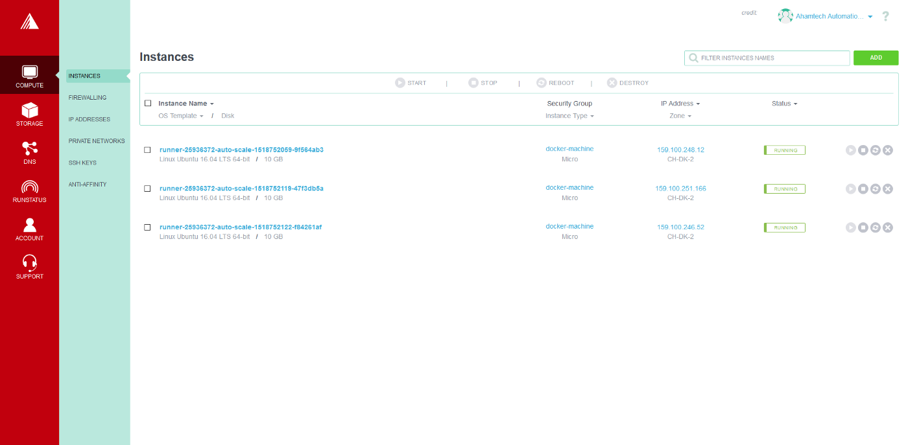This screenshot has width=908, height=445.
Task: Open Support headset icon
Action: (x=29, y=264)
